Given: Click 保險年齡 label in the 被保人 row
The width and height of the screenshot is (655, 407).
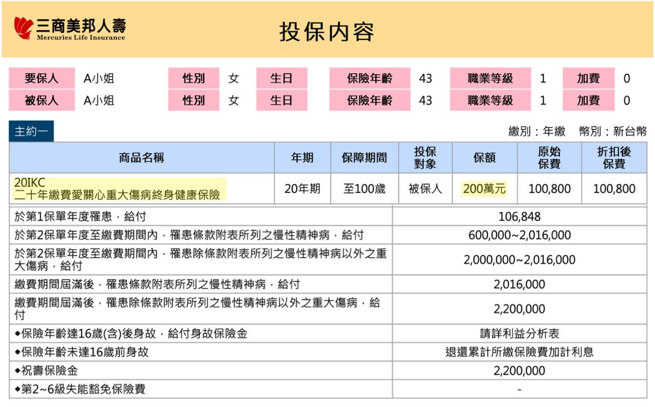Looking at the screenshot, I should coord(370,101).
